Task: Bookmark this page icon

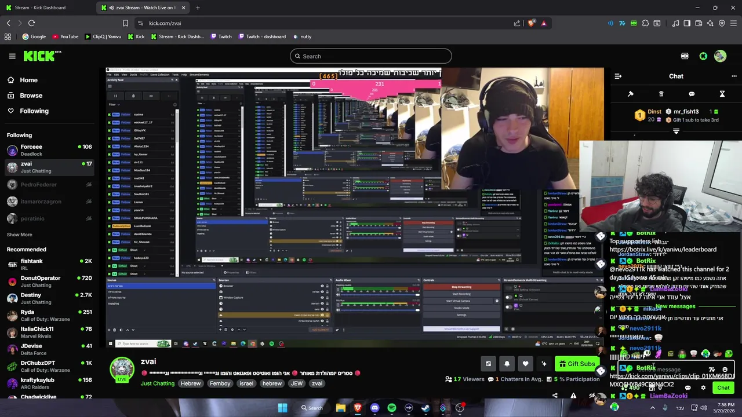Action: click(125, 23)
